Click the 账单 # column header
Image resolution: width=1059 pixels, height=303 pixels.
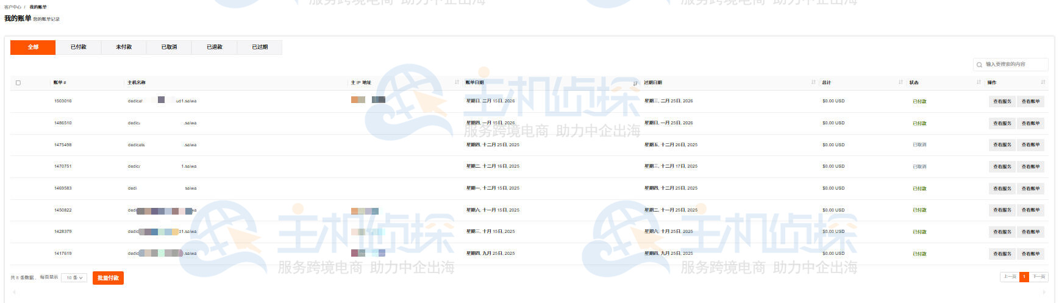[60, 83]
